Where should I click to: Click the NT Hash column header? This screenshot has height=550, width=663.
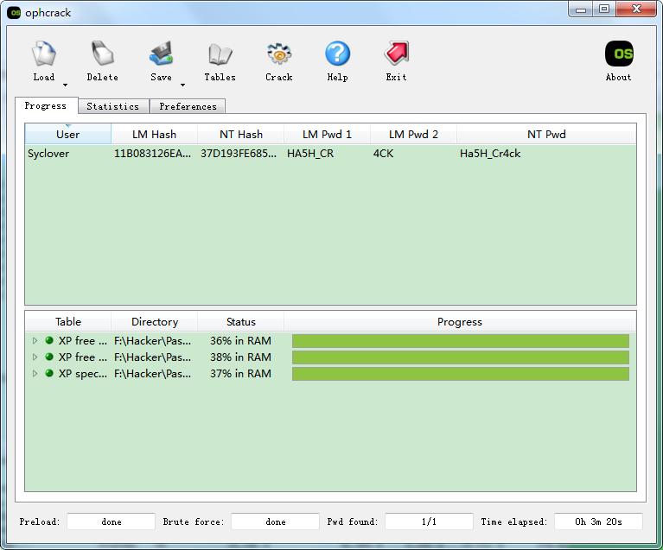(241, 135)
